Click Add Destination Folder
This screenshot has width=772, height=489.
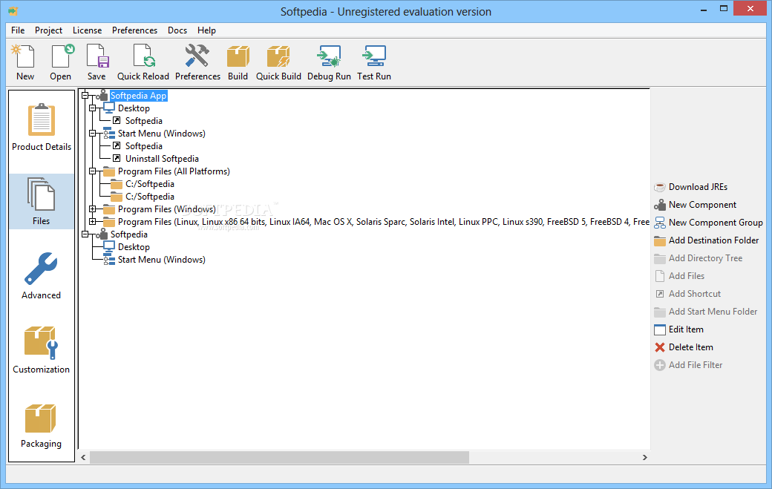tap(707, 240)
